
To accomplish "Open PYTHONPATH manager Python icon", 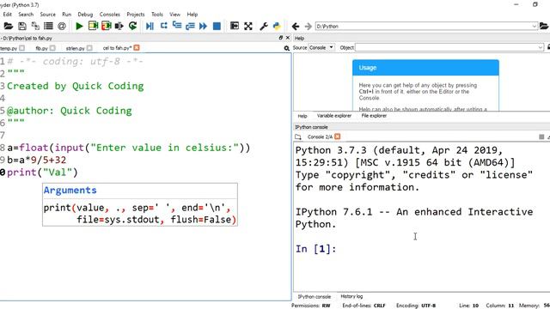I will click(277, 26).
